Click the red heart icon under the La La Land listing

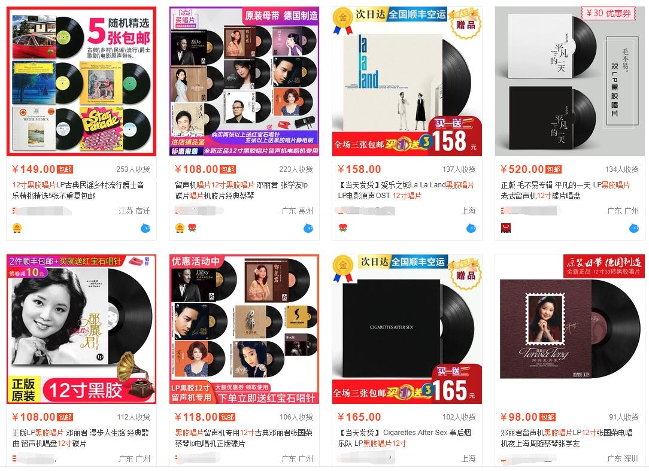[x=342, y=228]
